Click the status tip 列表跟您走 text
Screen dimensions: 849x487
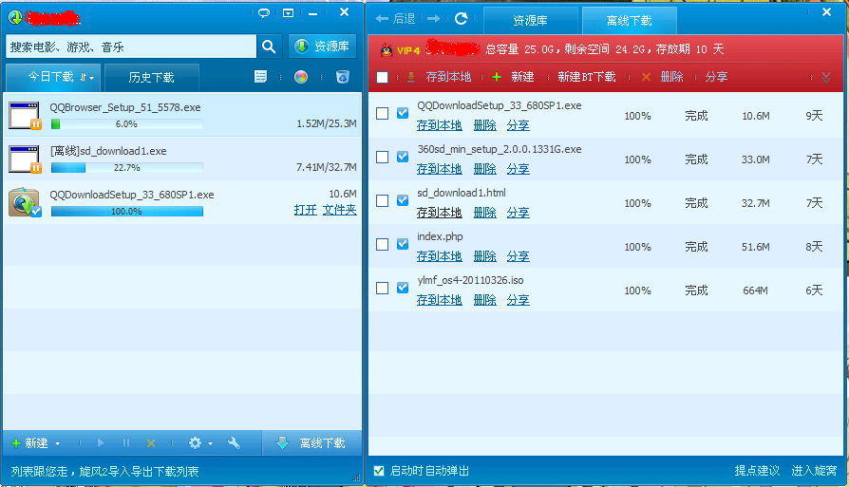click(x=105, y=471)
